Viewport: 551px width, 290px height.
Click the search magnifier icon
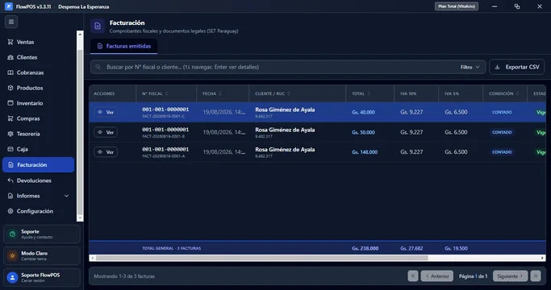coord(98,67)
